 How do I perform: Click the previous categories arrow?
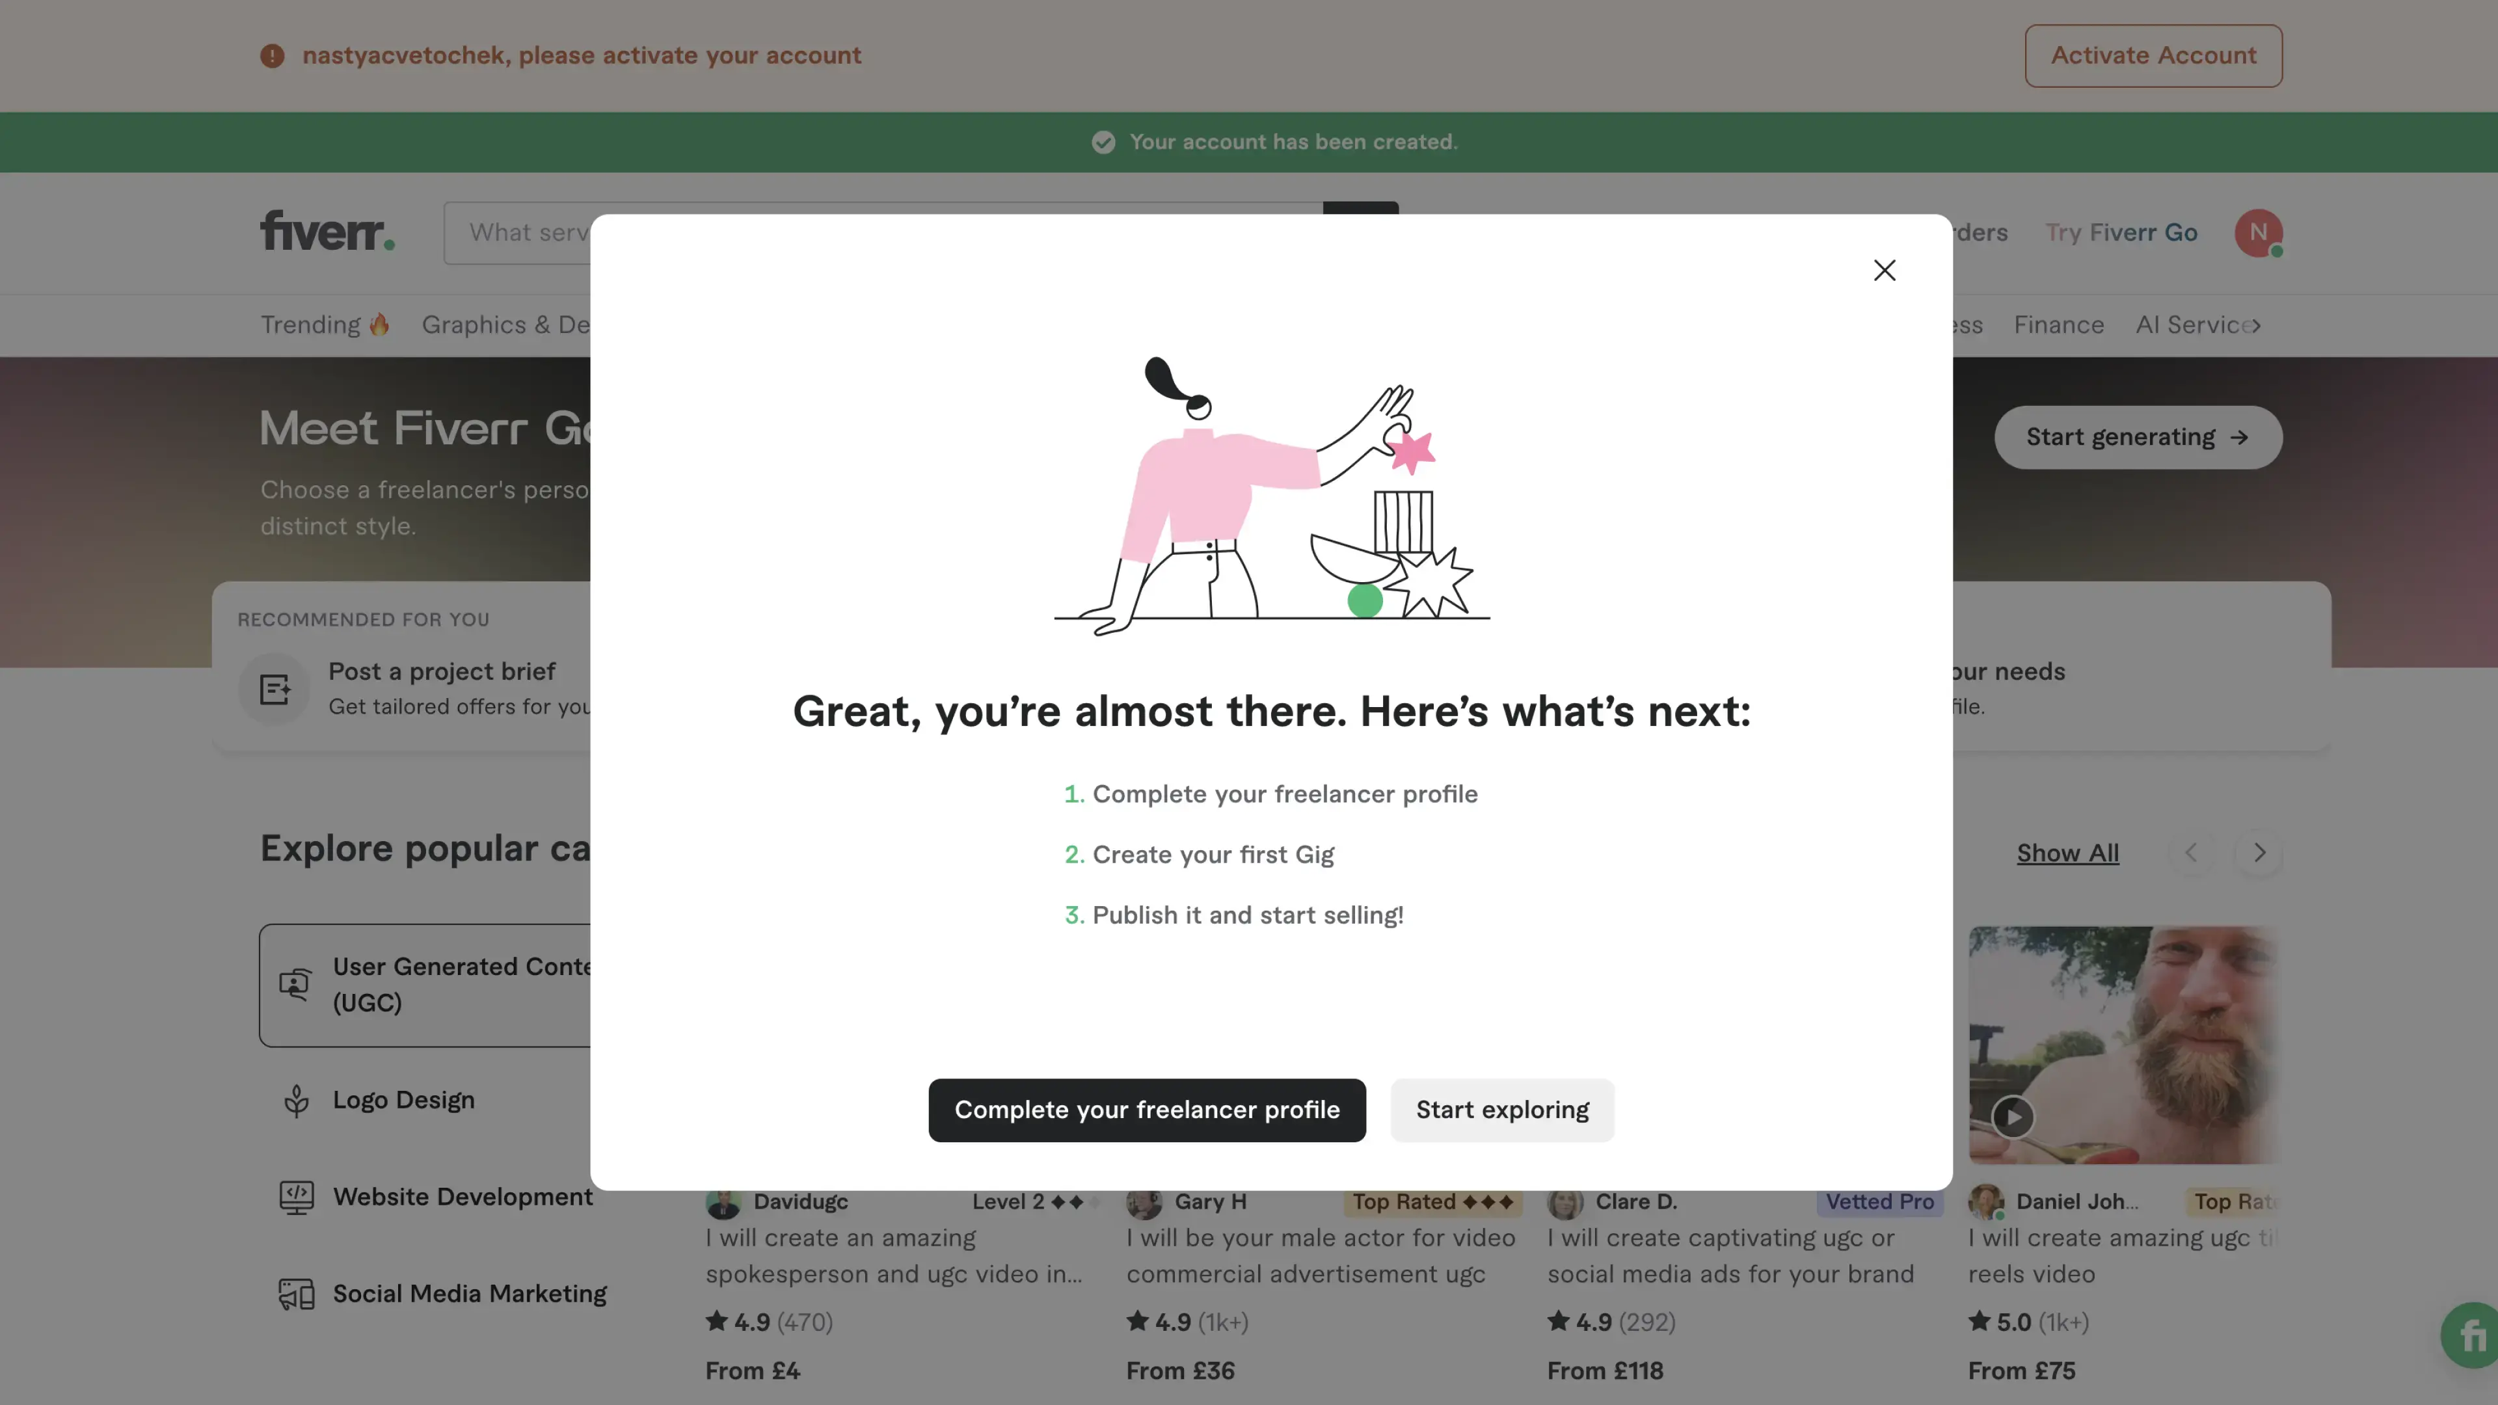(2190, 853)
